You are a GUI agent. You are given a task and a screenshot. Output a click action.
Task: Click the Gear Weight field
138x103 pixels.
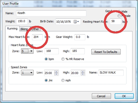click(x=80, y=37)
